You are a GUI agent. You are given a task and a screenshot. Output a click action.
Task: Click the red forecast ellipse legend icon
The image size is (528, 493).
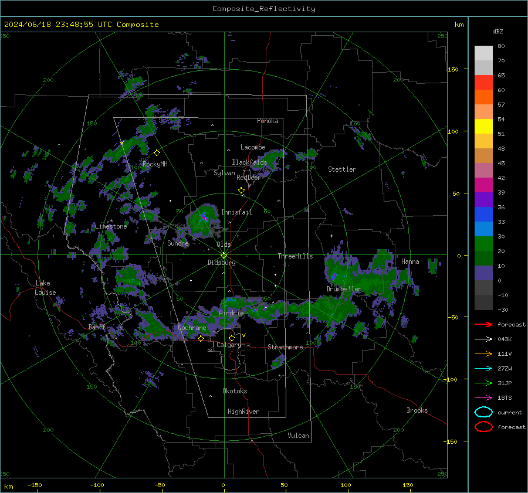click(x=483, y=427)
